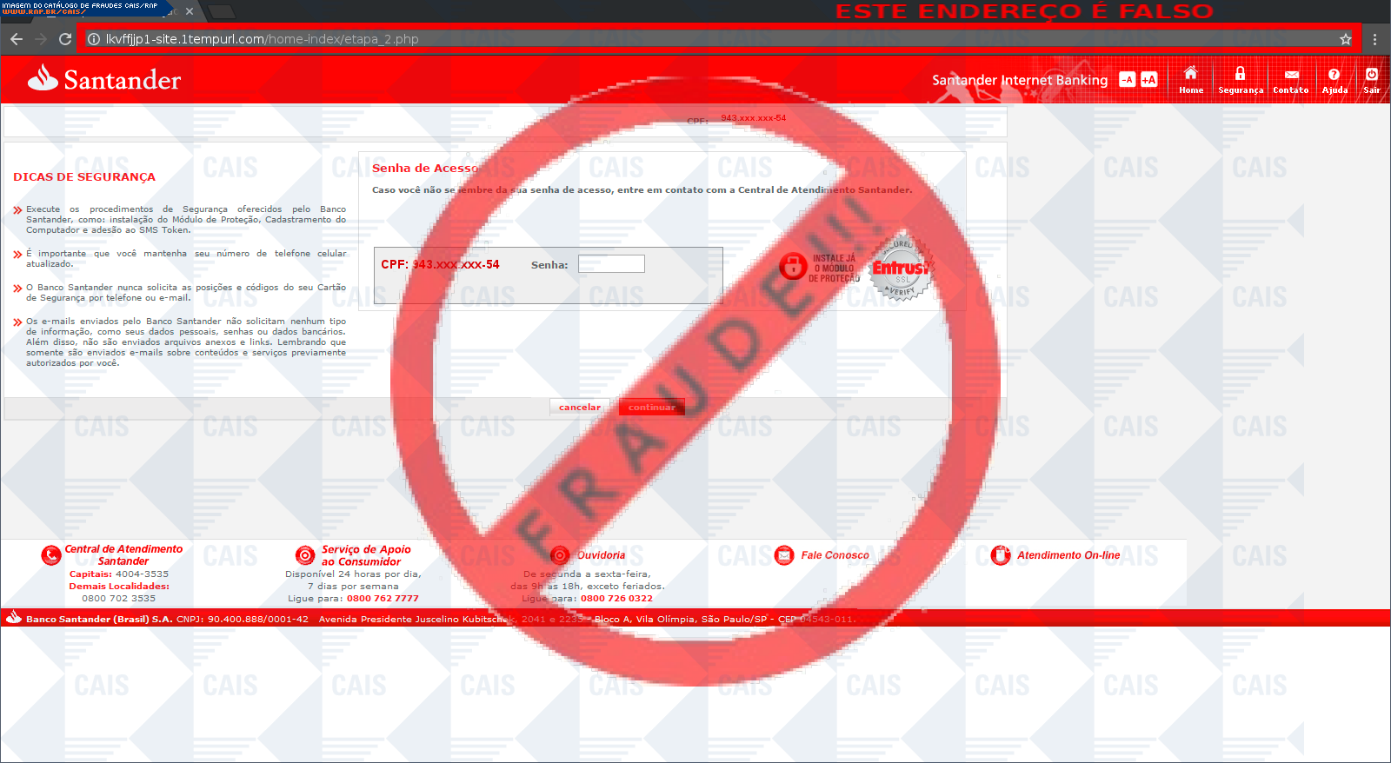Click the Entrust SSL verify seal
The width and height of the screenshot is (1391, 763).
coord(901,267)
